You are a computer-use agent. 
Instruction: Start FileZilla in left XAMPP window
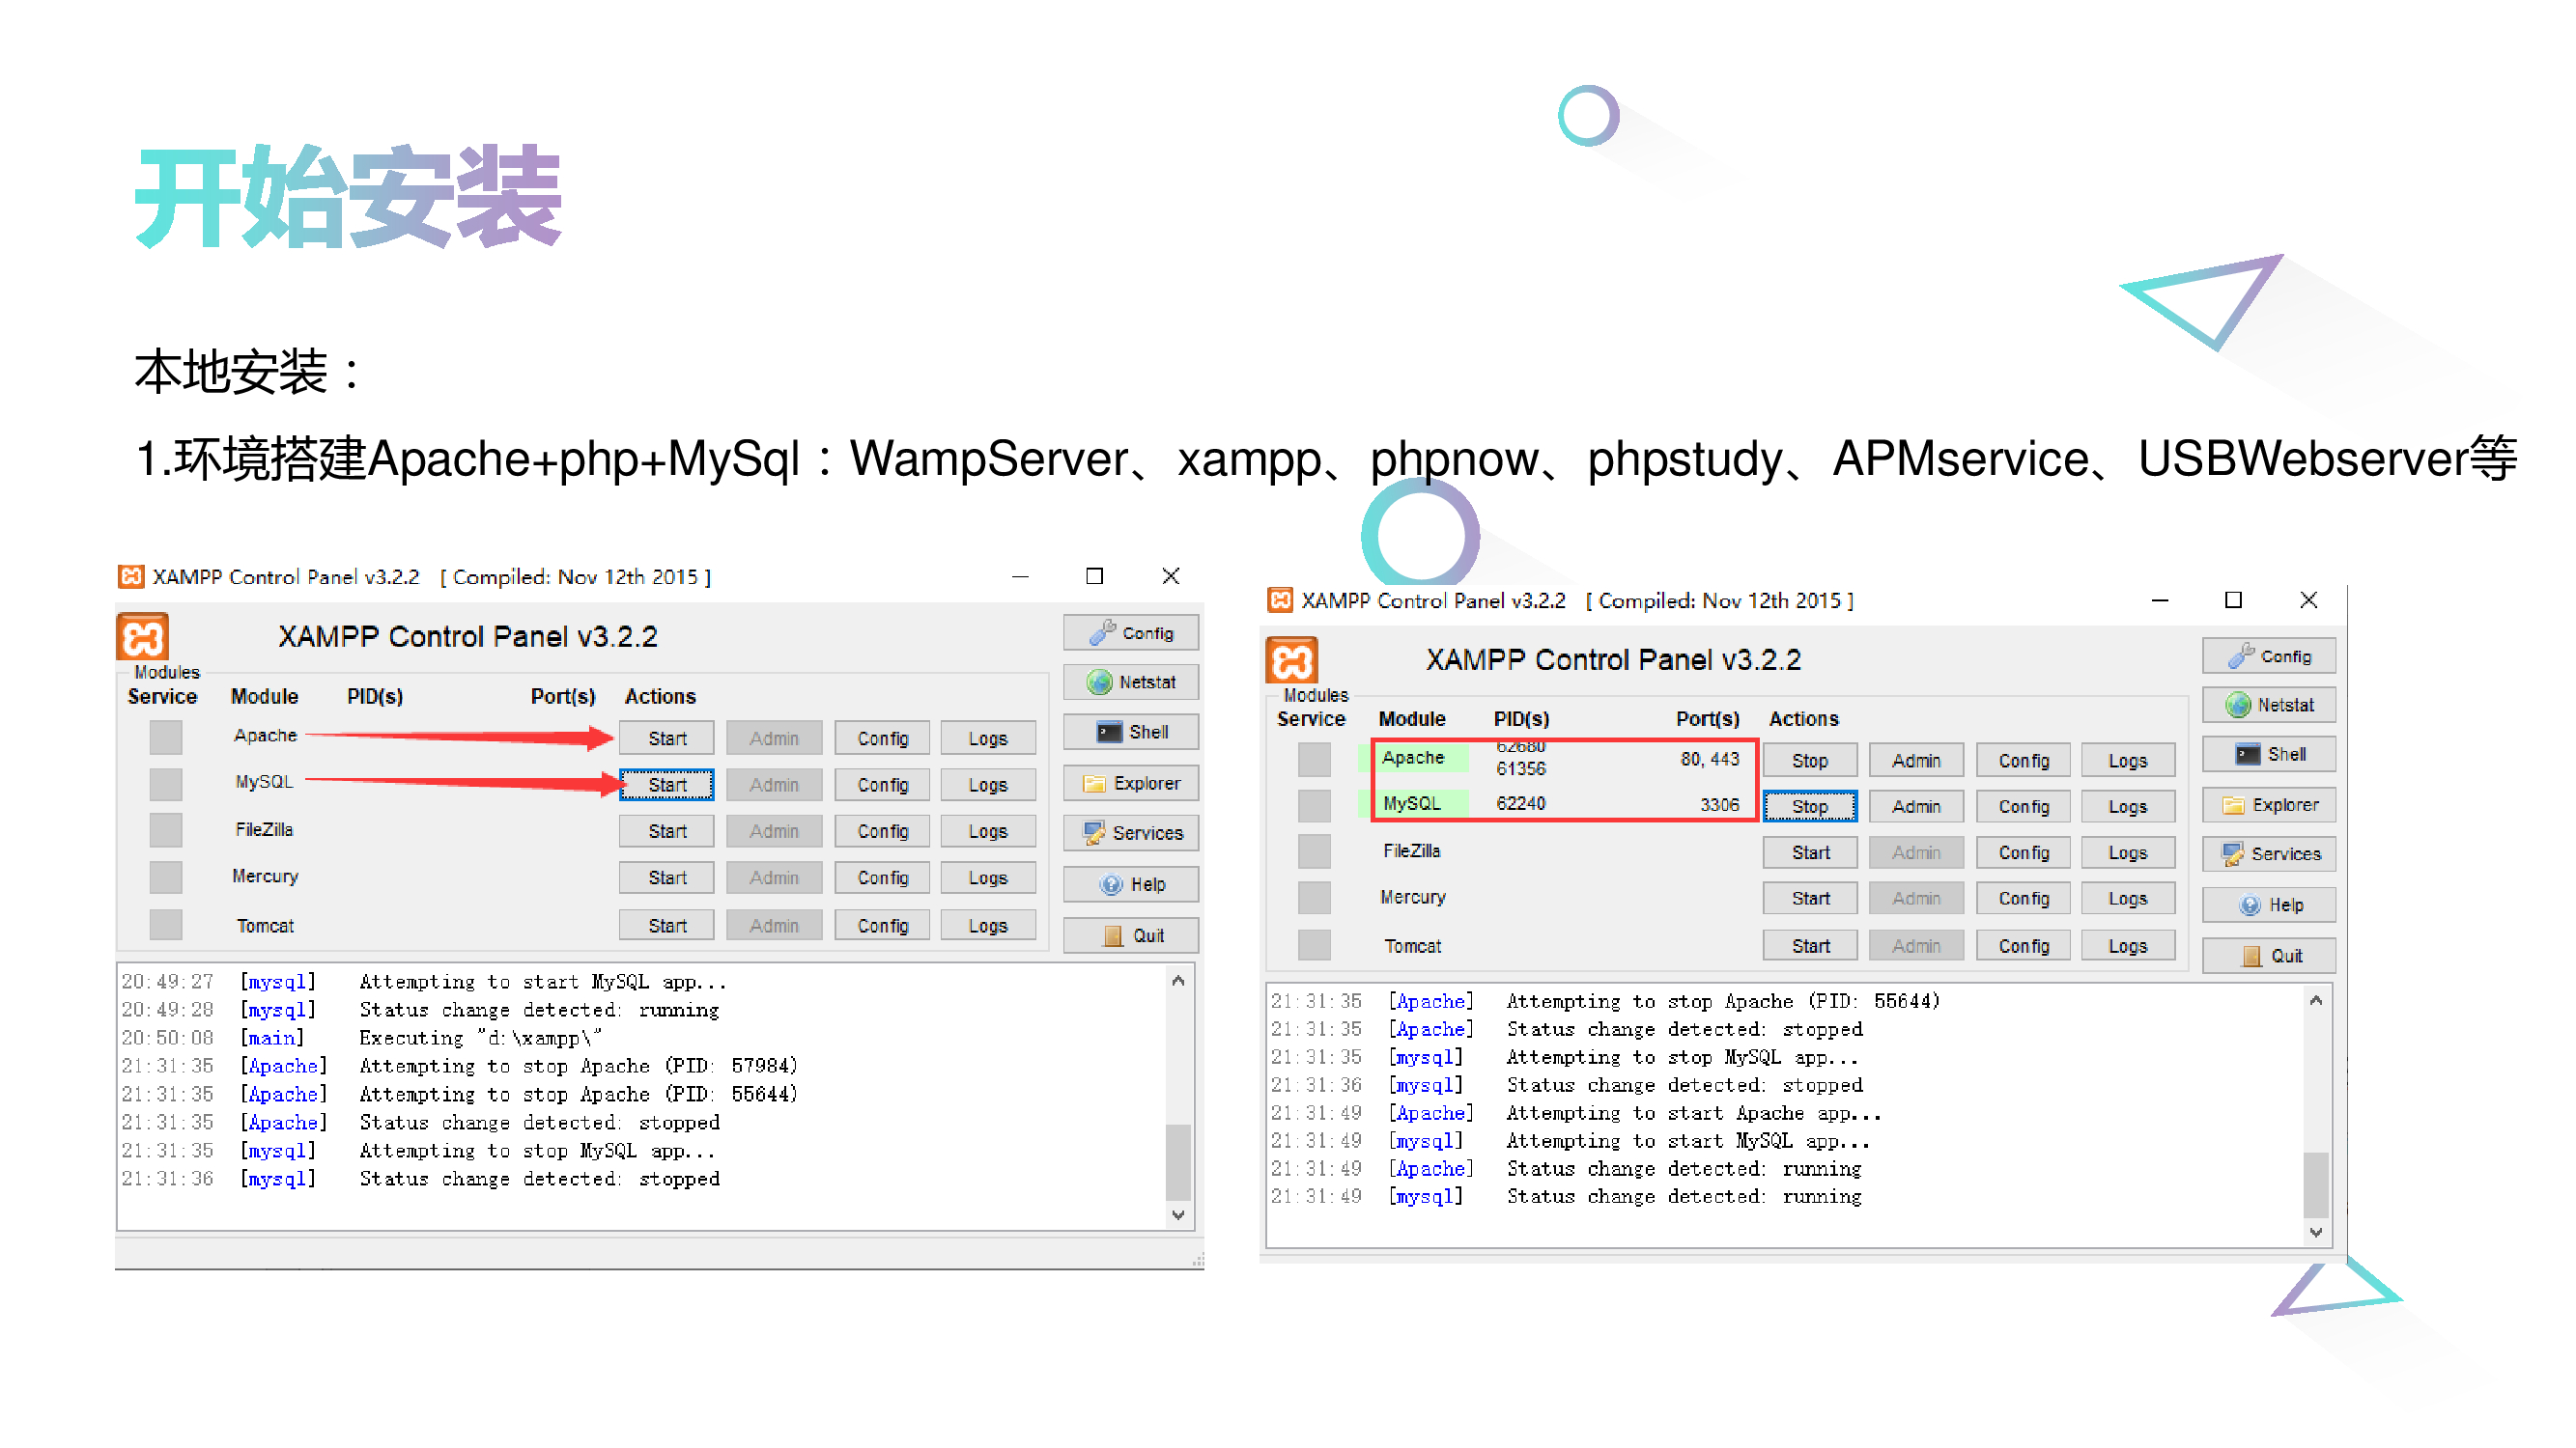coord(666,831)
